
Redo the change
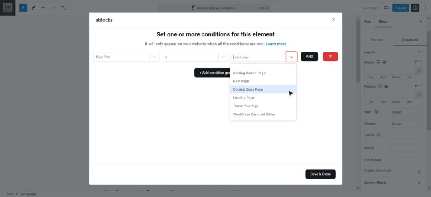tap(53, 8)
